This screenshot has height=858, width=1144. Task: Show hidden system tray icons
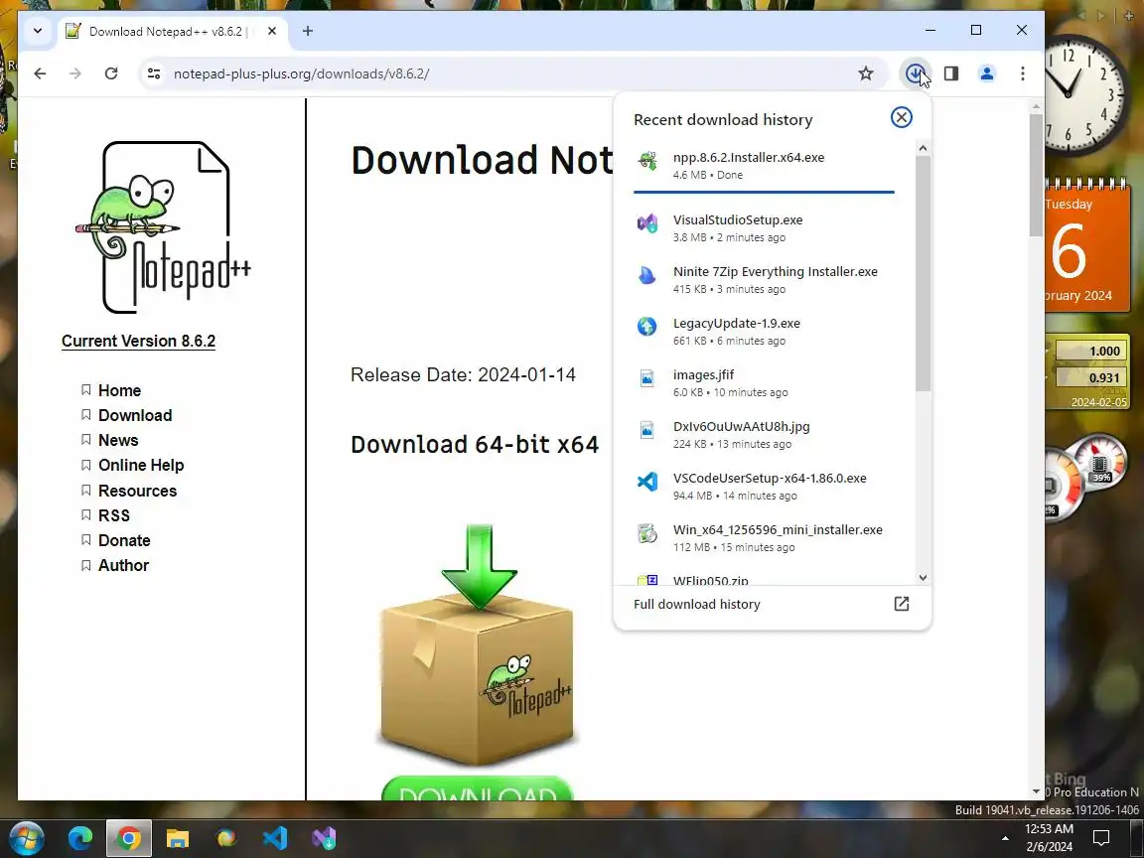click(x=1005, y=838)
